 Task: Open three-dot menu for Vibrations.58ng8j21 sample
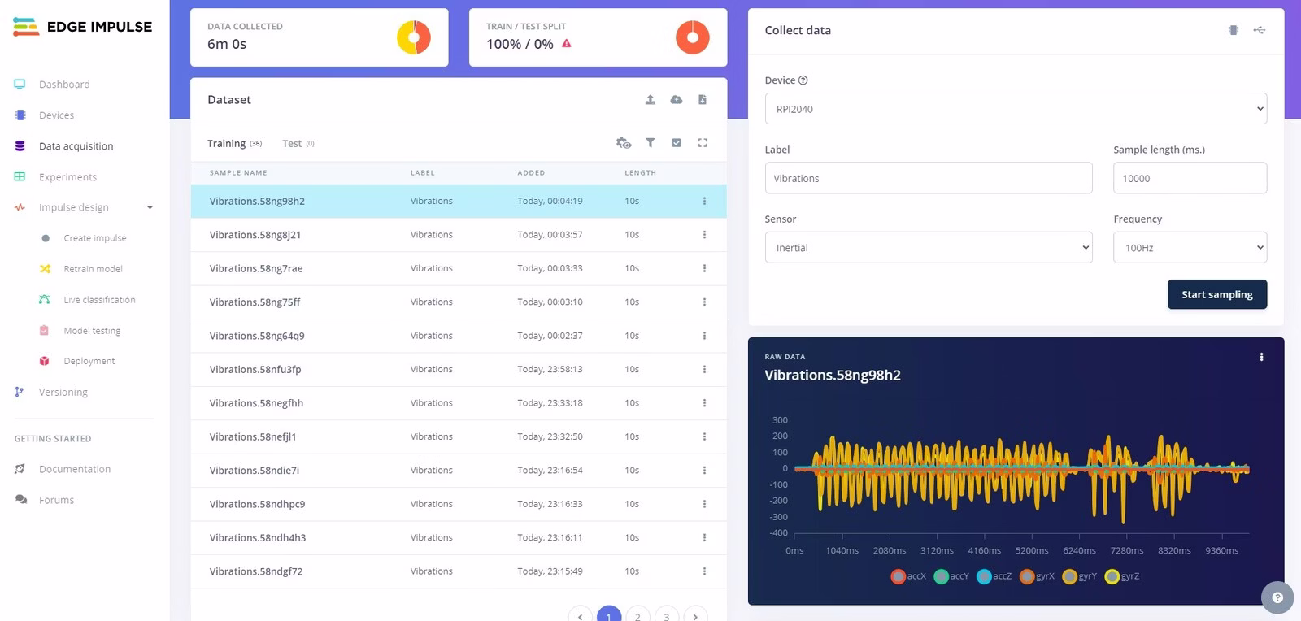click(704, 234)
